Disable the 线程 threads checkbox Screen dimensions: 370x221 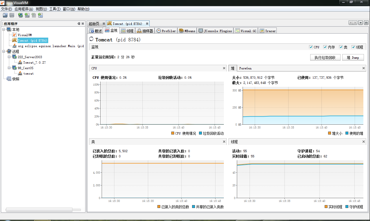pos(353,47)
